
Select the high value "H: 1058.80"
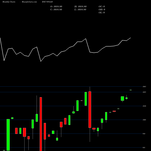[80, 7]
